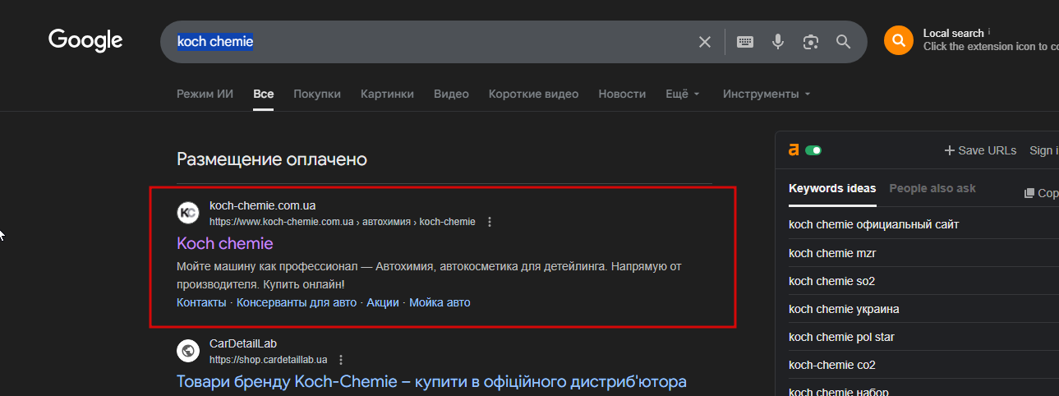The height and width of the screenshot is (396, 1059).
Task: Open the Акции sitelink
Action: pos(383,302)
